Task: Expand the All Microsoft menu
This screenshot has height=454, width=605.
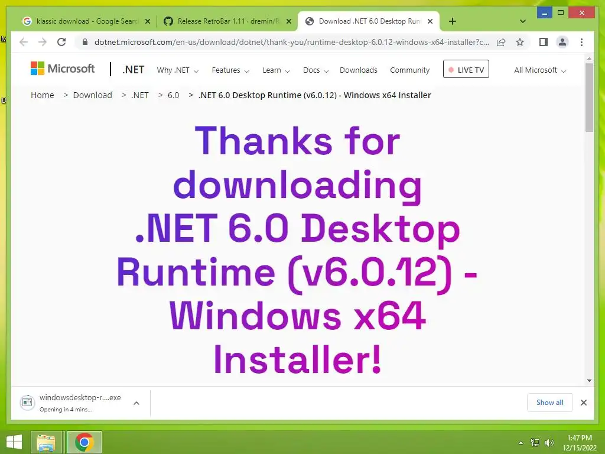Action: pyautogui.click(x=540, y=70)
